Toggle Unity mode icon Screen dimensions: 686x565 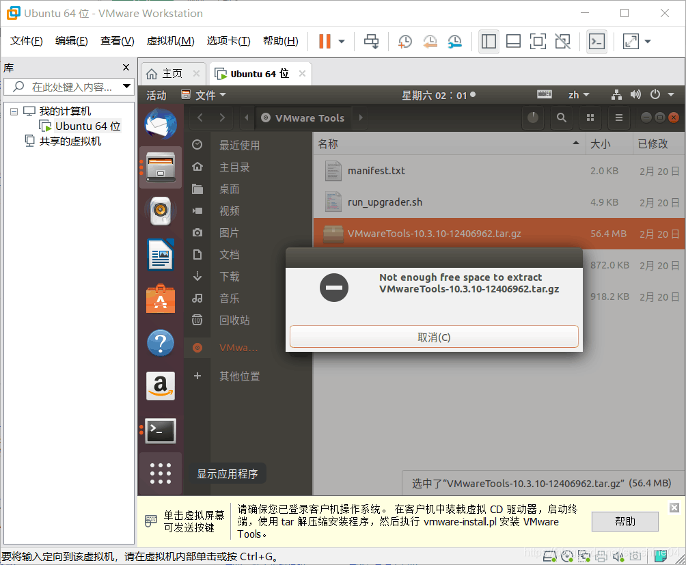[562, 42]
